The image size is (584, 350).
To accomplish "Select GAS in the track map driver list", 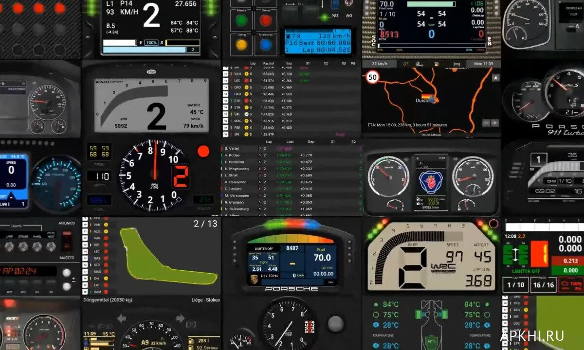I will click(97, 258).
